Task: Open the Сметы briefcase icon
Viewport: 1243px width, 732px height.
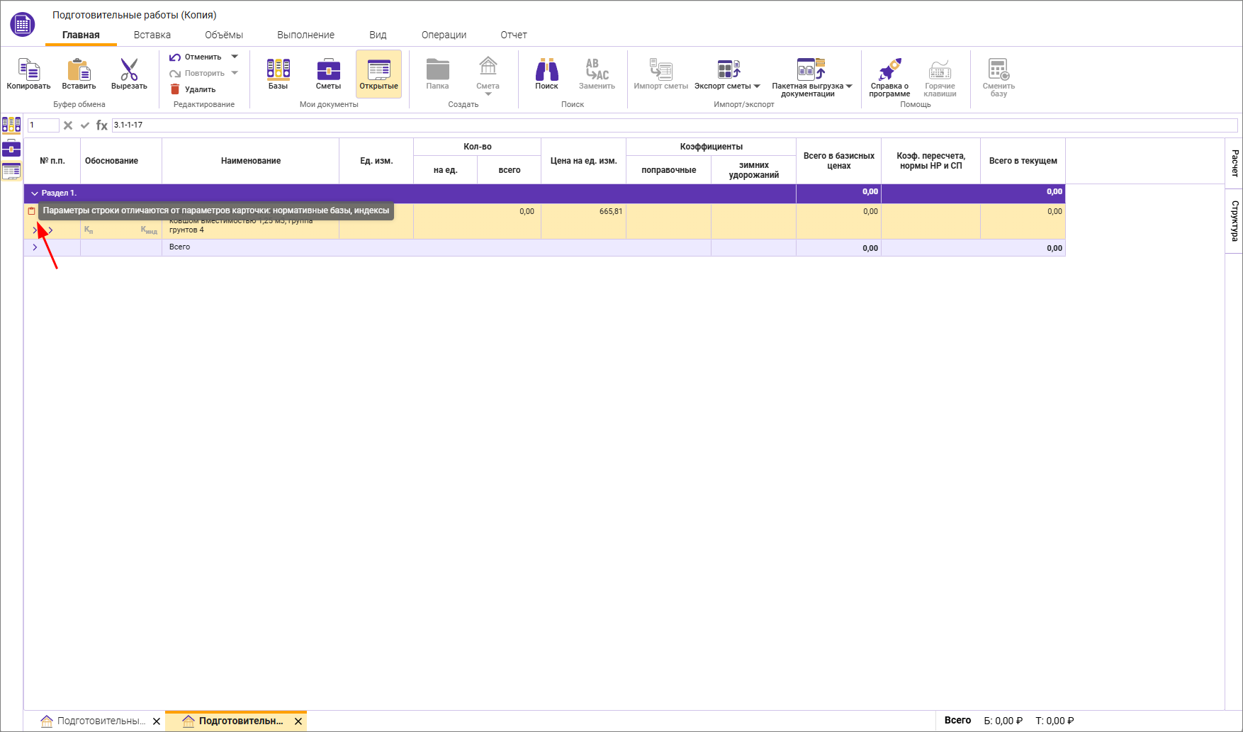Action: pos(328,70)
